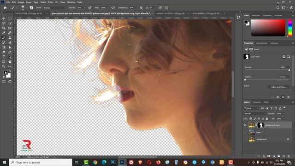Select the Lasso tool

(4, 23)
